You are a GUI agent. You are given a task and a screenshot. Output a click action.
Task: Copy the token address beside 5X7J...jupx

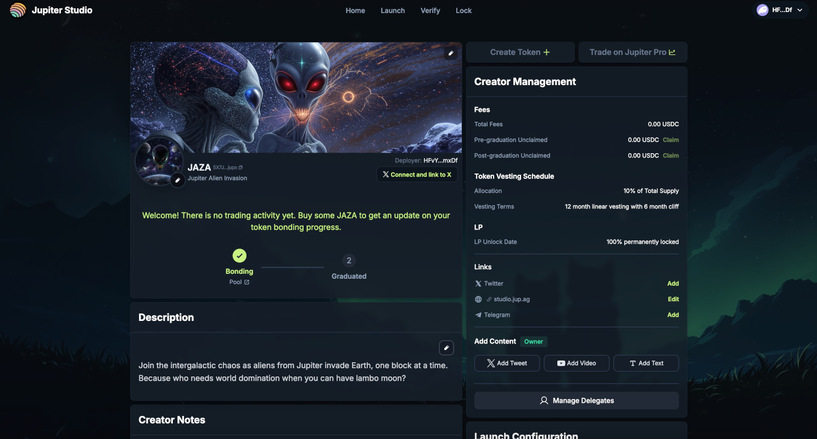[240, 167]
